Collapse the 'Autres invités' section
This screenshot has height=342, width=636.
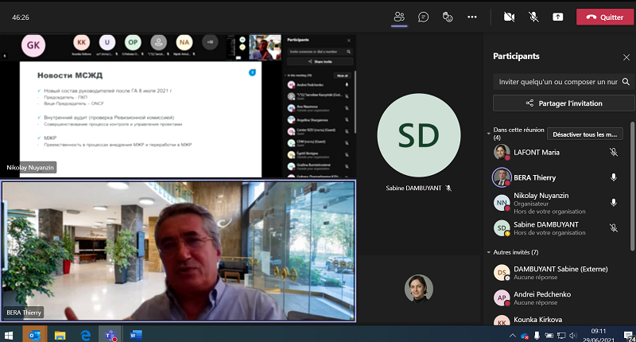[x=488, y=252]
